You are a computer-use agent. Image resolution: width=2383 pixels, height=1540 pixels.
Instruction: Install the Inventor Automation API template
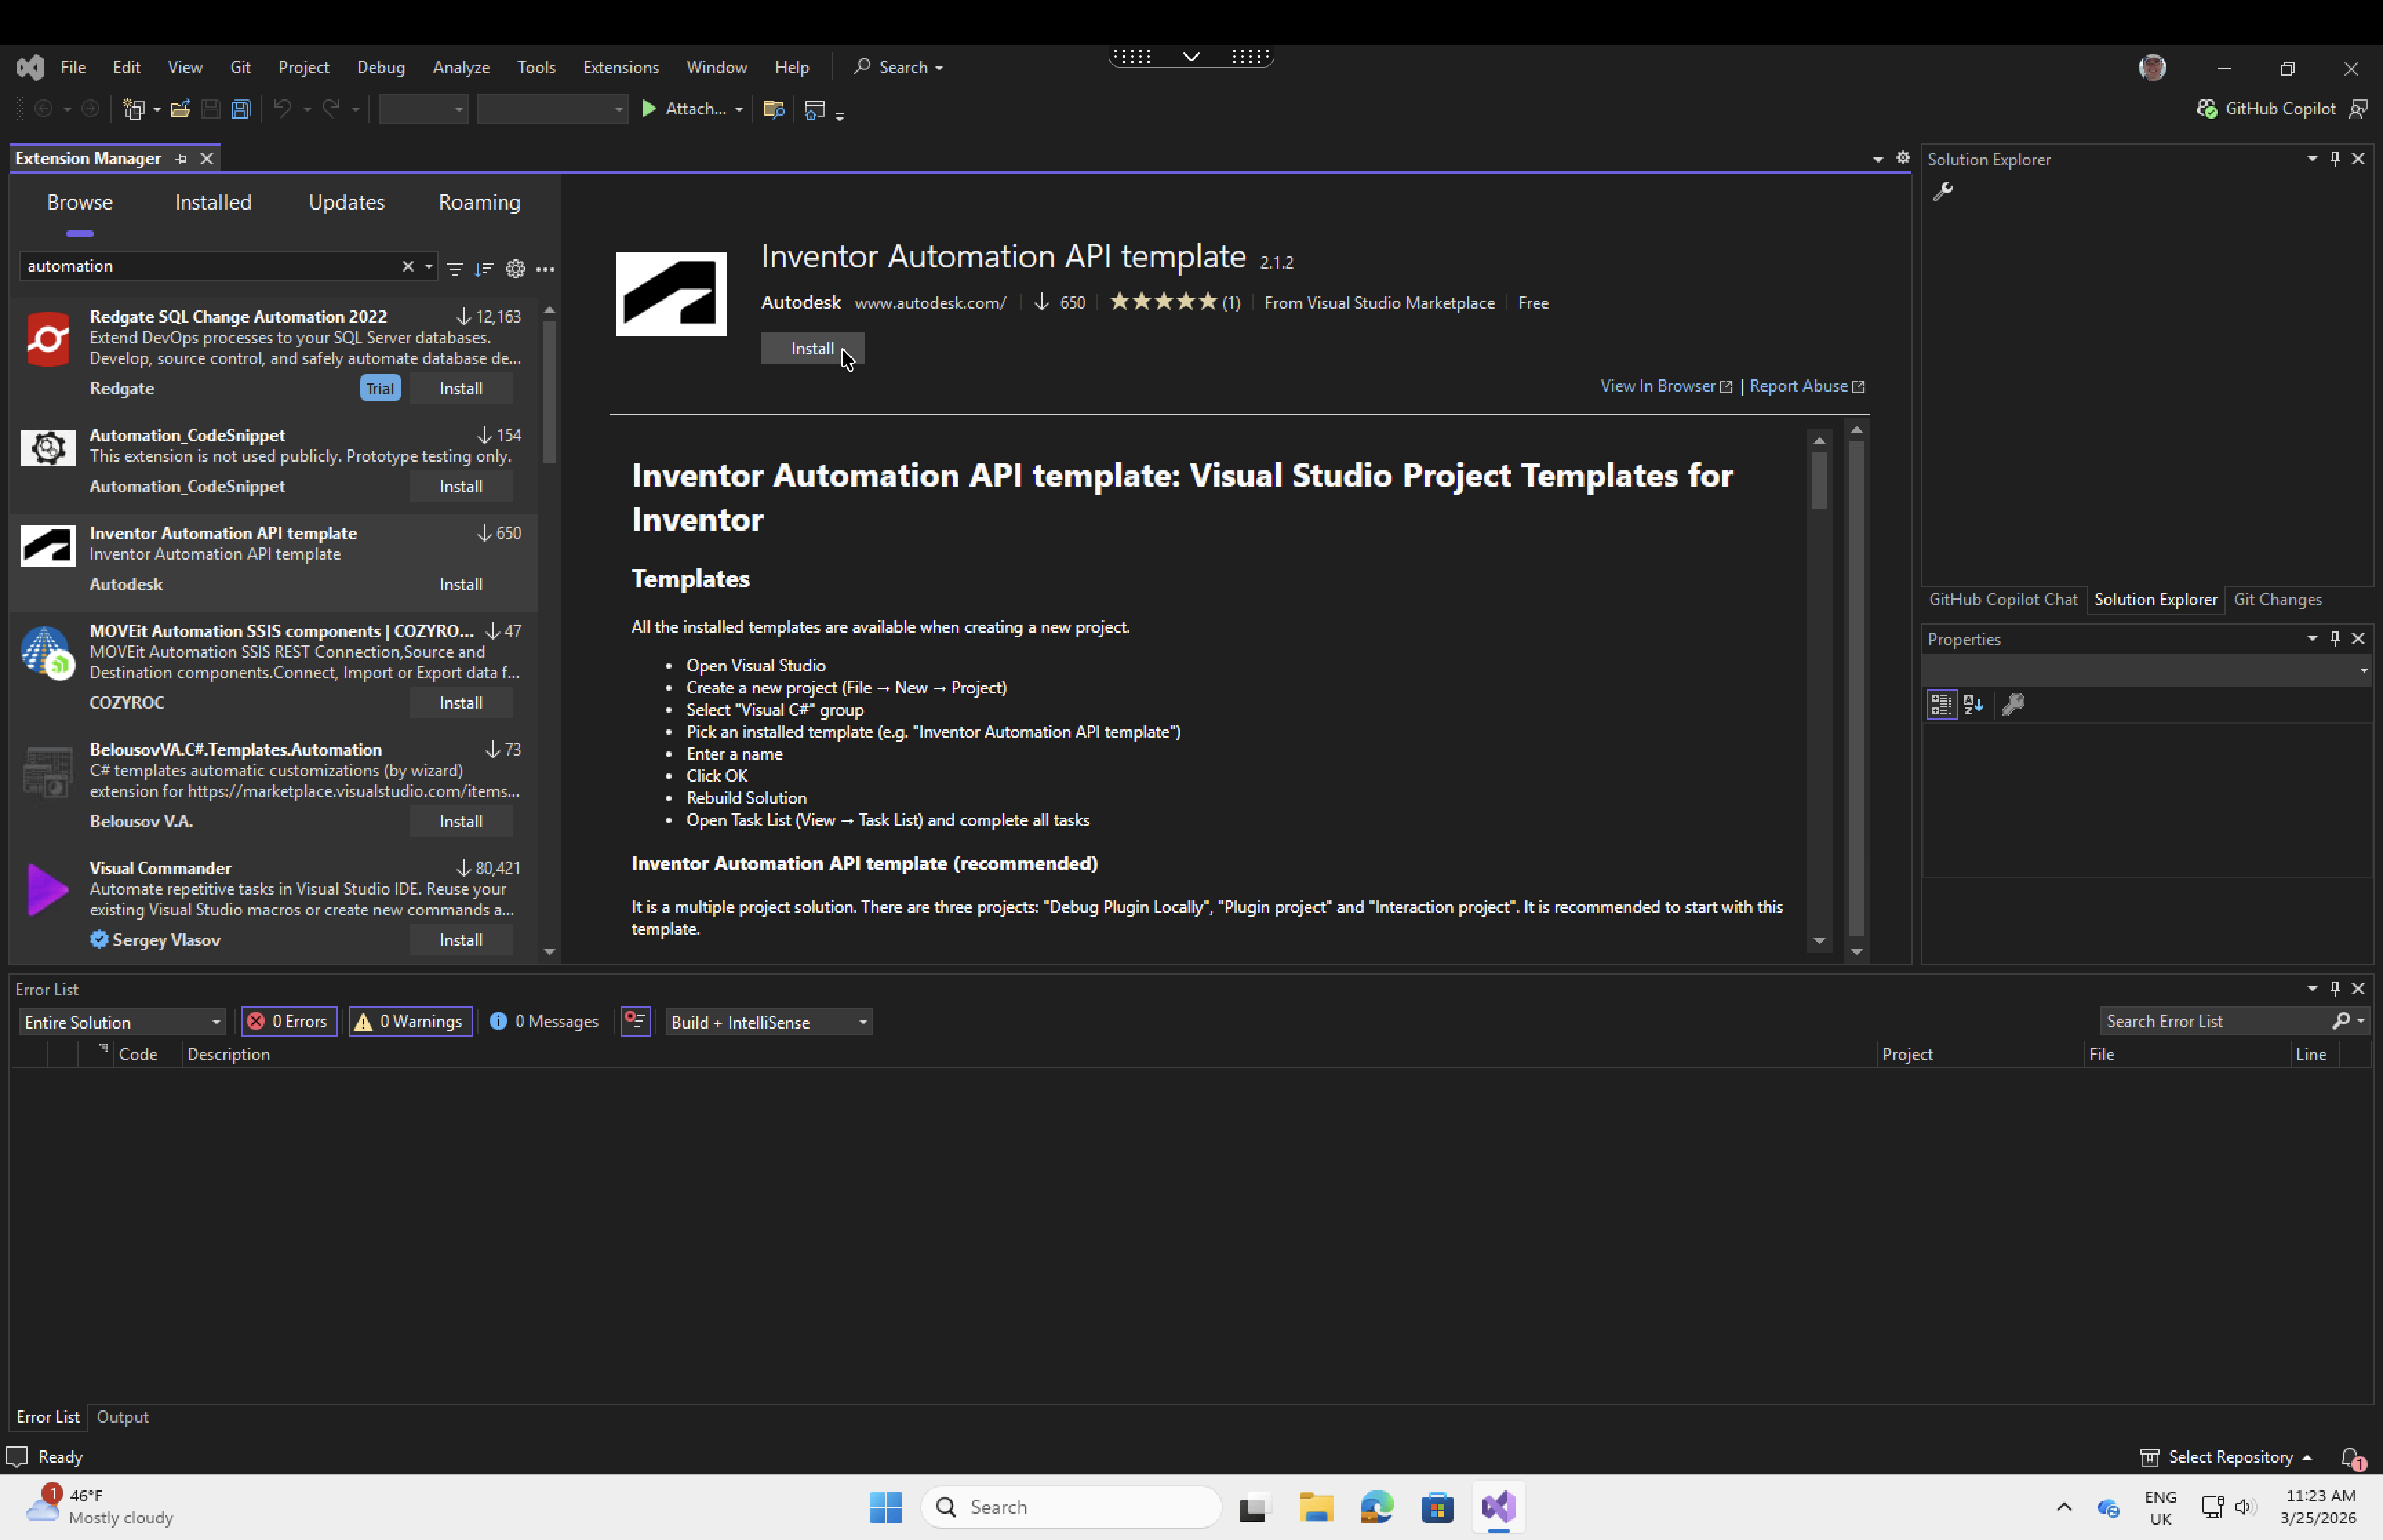pyautogui.click(x=811, y=348)
